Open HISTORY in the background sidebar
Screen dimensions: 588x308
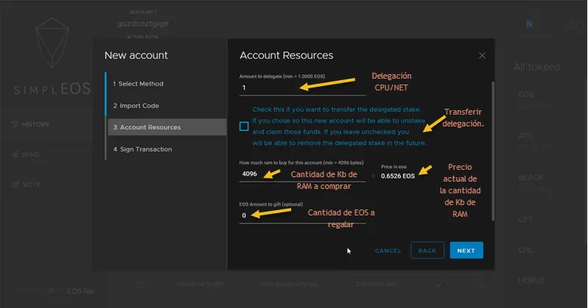[x=31, y=124]
